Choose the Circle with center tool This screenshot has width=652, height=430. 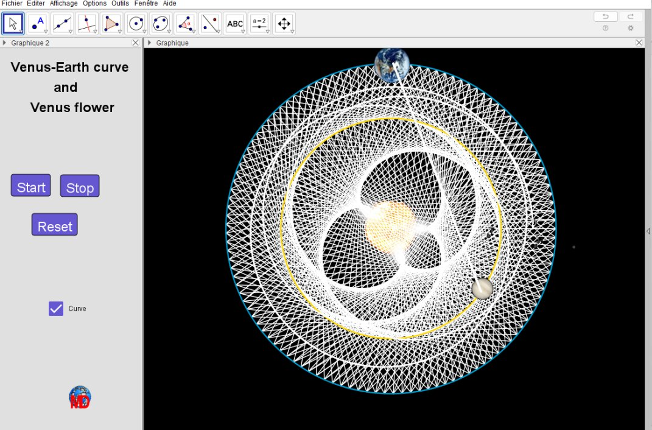click(x=136, y=24)
